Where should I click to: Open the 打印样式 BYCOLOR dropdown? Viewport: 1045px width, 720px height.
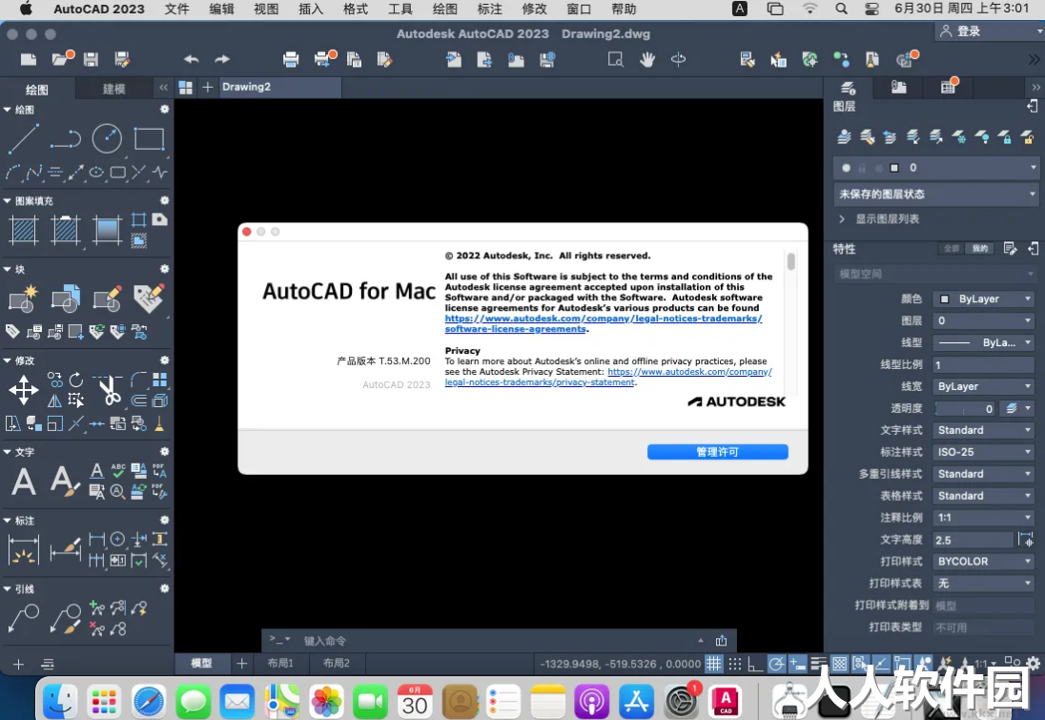tap(984, 562)
